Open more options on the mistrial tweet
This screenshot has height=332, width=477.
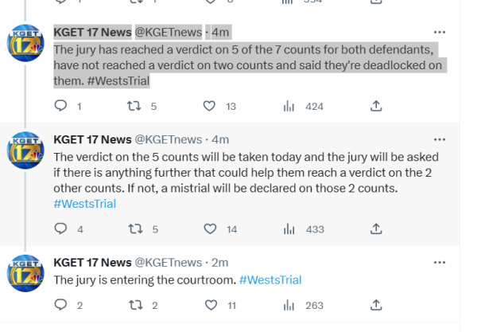pos(440,139)
